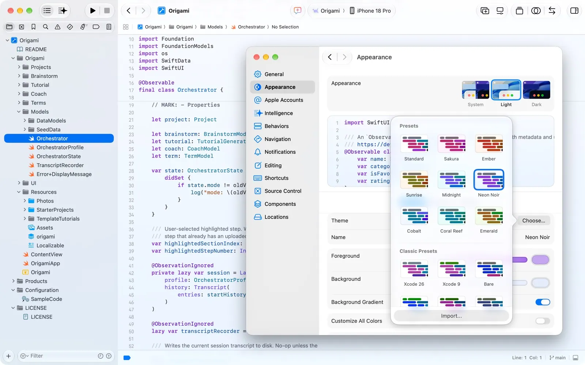The width and height of the screenshot is (585, 365).
Task: Toggle the Background Gradient switch
Action: [x=543, y=302]
